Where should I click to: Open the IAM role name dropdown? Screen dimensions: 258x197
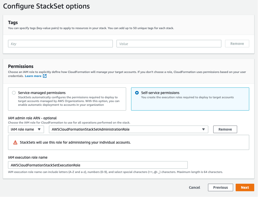coord(26,129)
